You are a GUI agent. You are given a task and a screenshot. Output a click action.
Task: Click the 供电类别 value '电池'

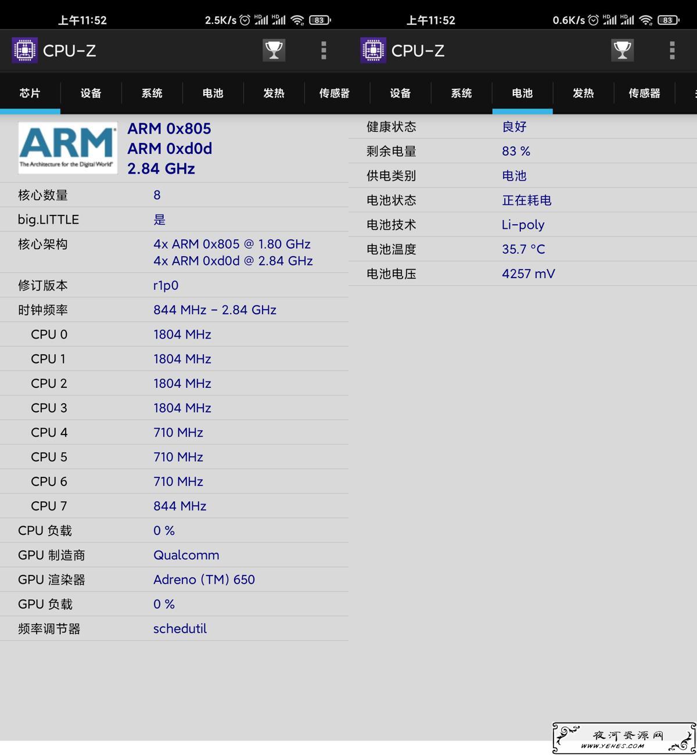[515, 175]
